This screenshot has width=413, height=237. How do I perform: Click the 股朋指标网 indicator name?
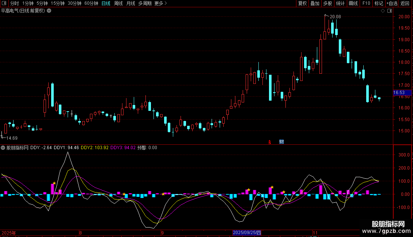tap(18, 148)
